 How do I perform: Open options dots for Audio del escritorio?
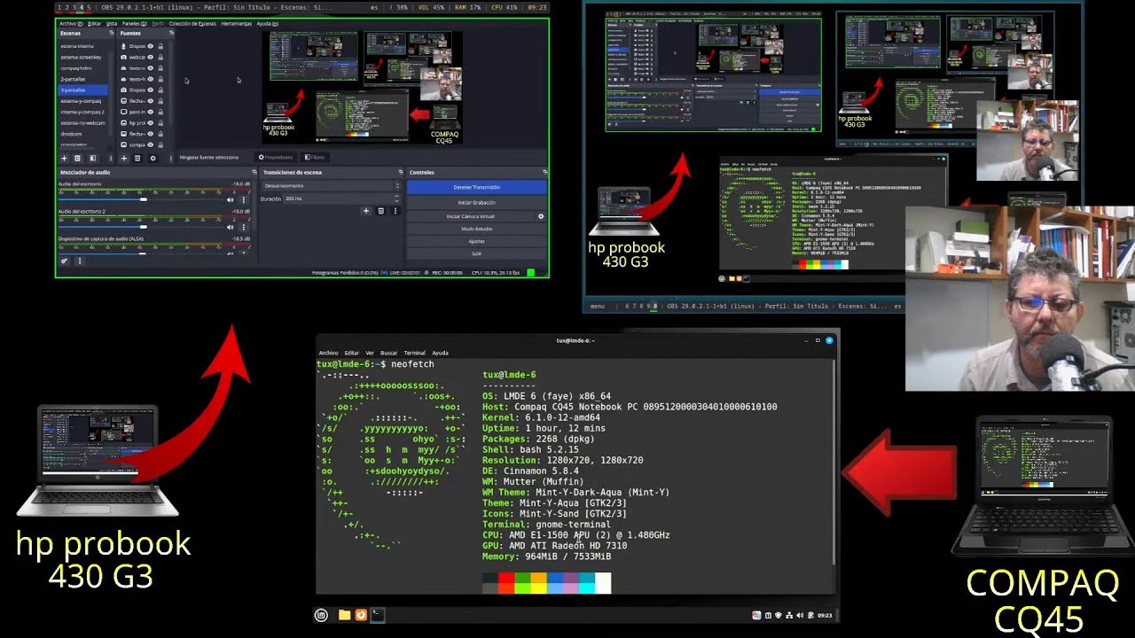244,199
